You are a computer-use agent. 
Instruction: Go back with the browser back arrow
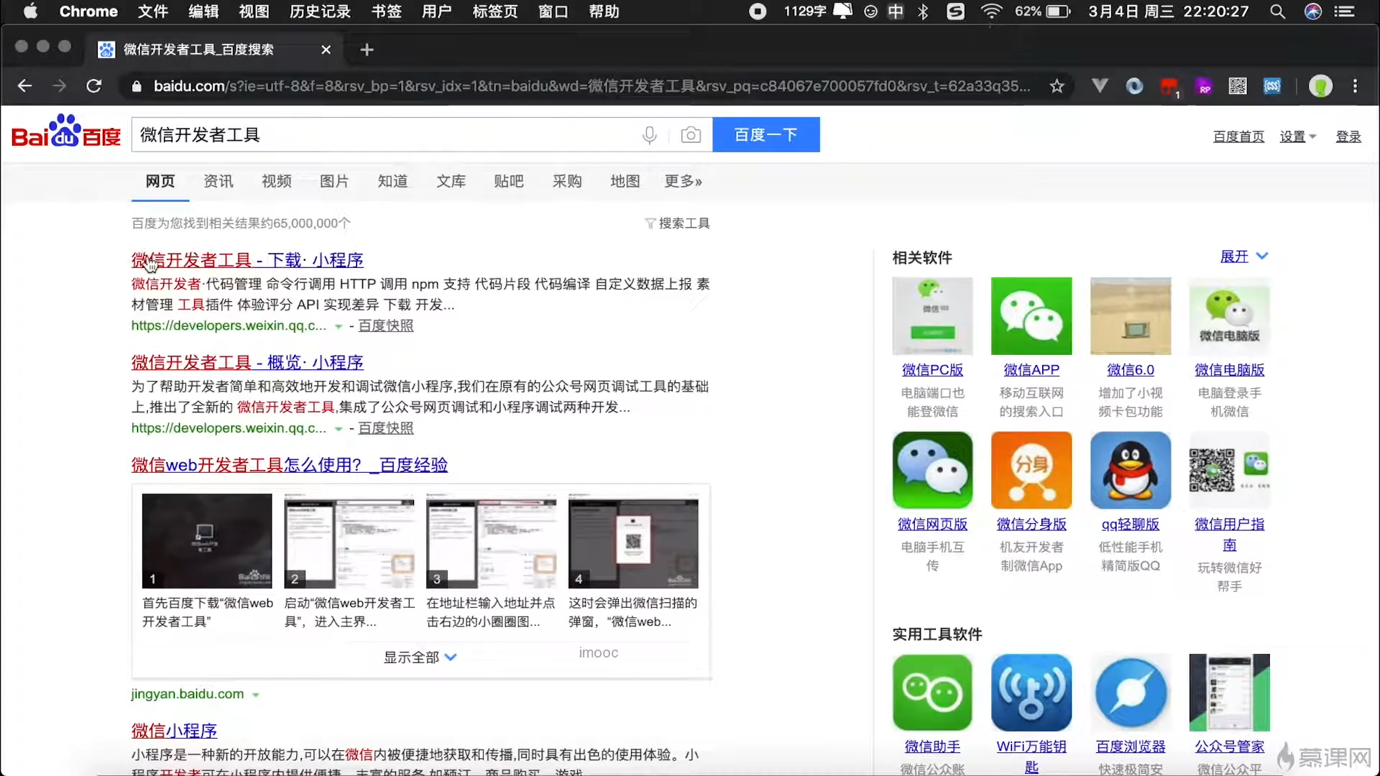(x=25, y=86)
